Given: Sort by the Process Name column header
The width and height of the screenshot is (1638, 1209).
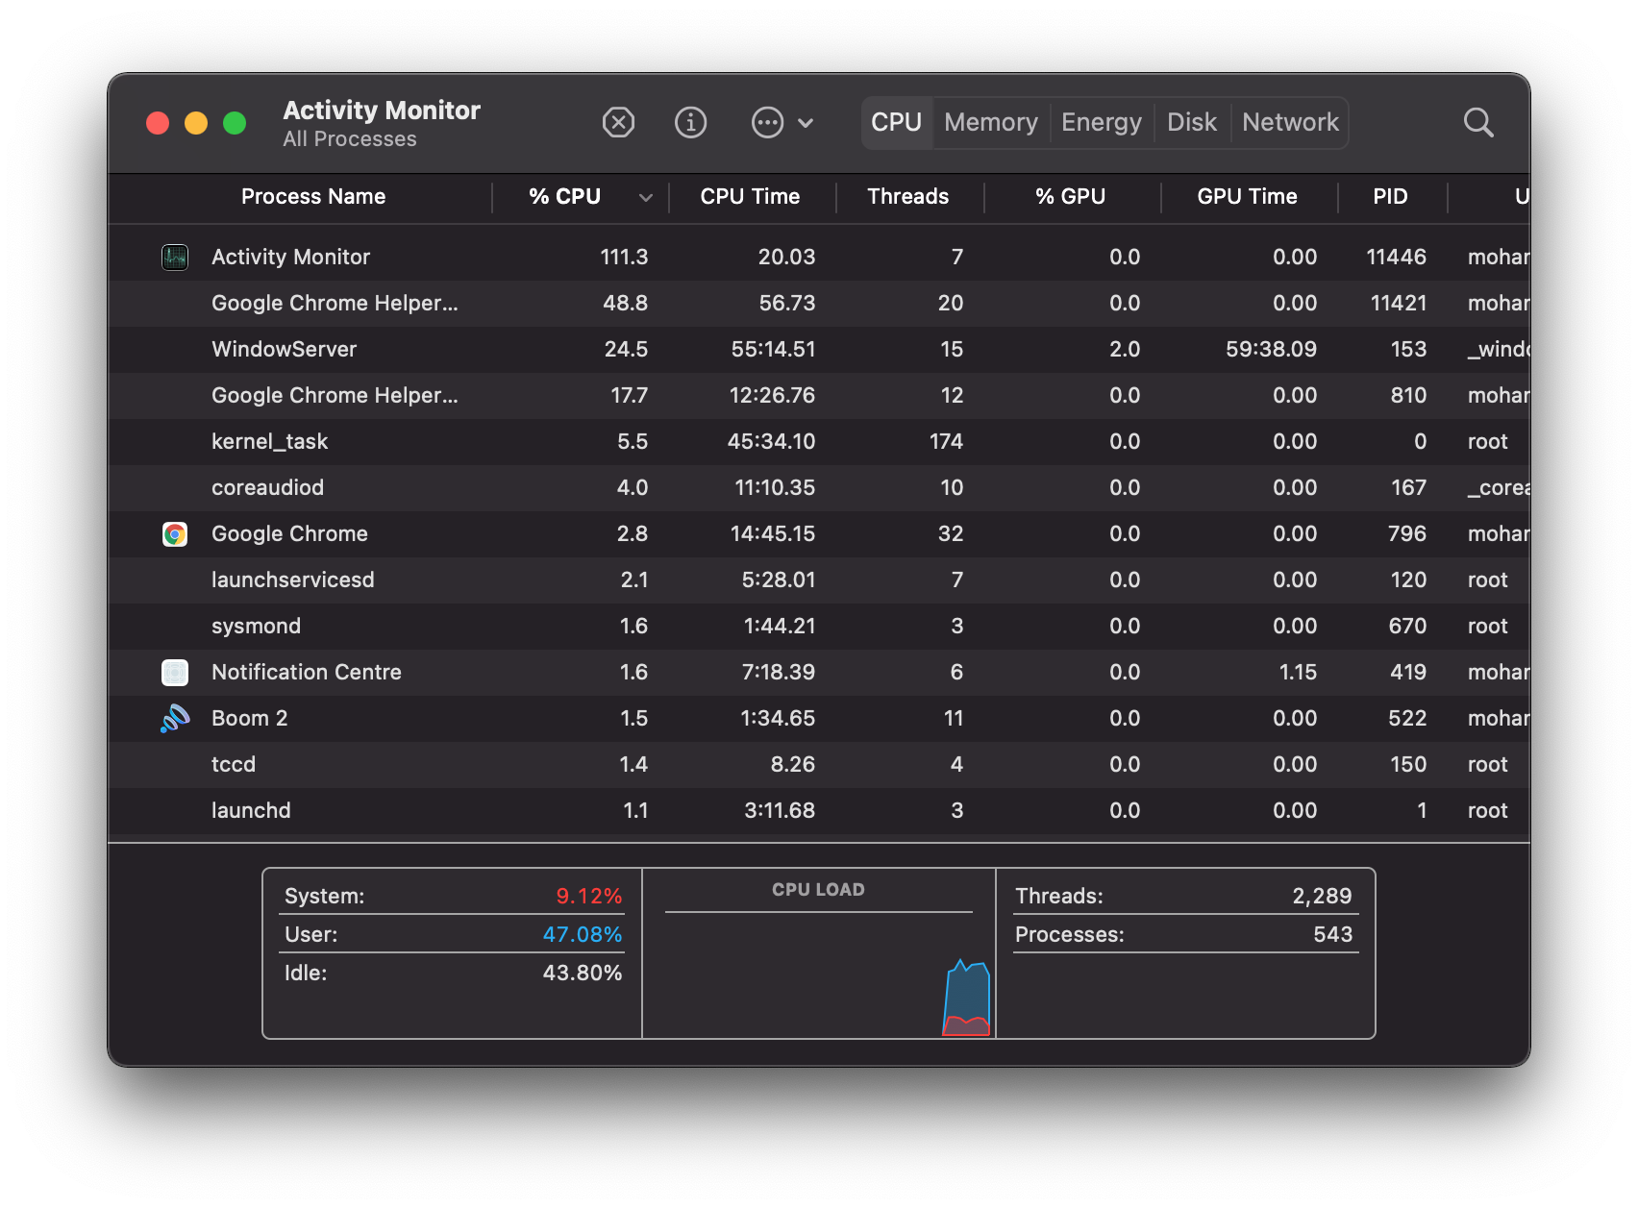Looking at the screenshot, I should tap(313, 197).
